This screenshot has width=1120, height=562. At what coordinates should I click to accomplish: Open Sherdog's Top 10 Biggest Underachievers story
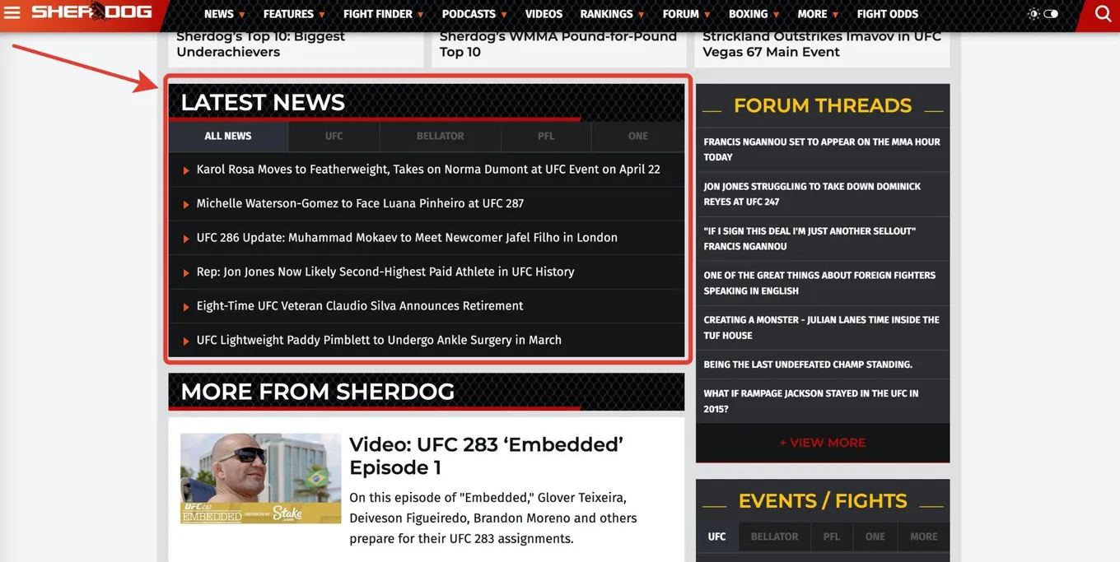261,44
